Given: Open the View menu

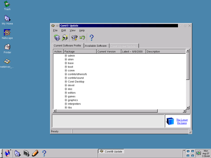Looking at the screenshot, I should [73, 31].
